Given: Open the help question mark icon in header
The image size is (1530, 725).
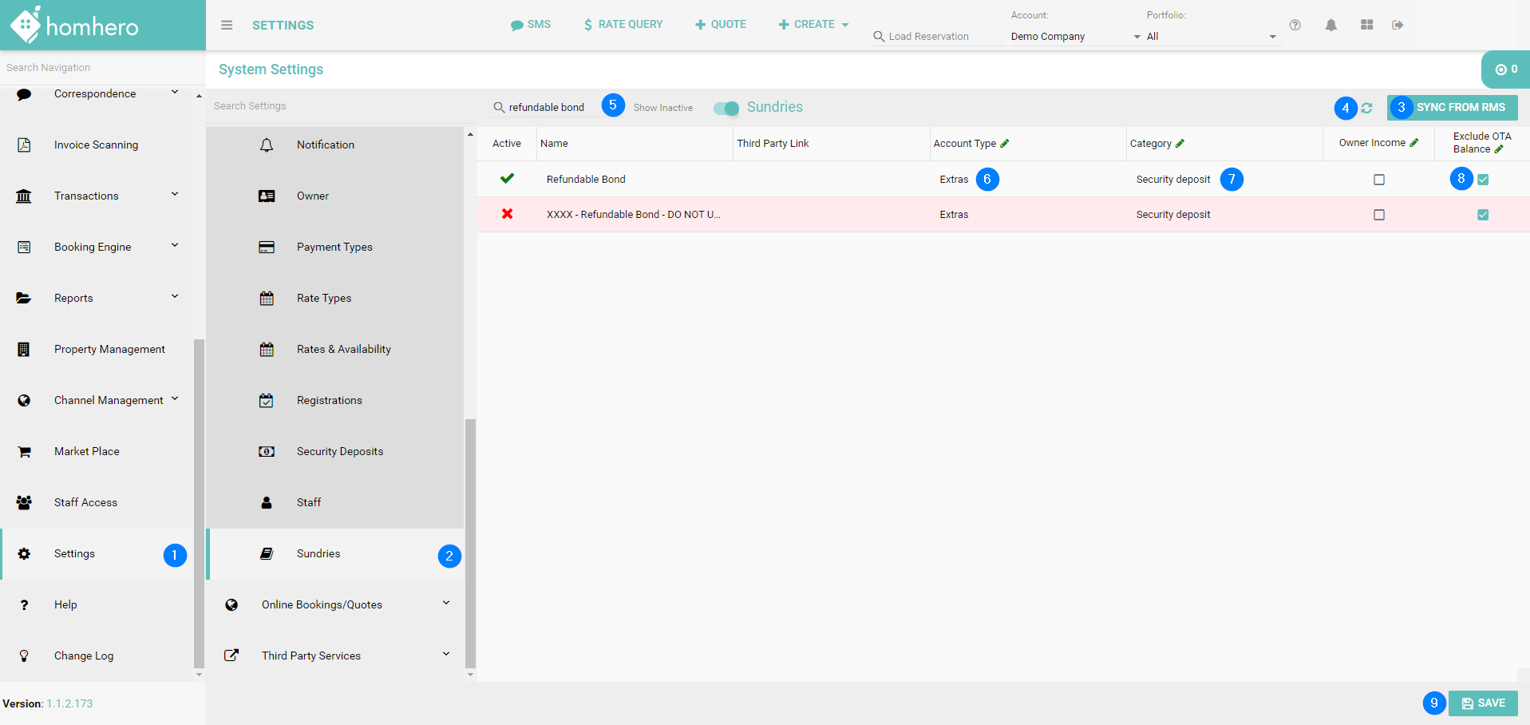Looking at the screenshot, I should pos(1295,25).
